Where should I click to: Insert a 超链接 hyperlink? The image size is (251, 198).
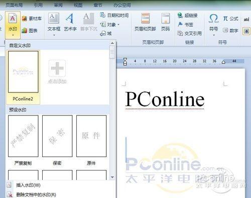pyautogui.click(x=187, y=15)
